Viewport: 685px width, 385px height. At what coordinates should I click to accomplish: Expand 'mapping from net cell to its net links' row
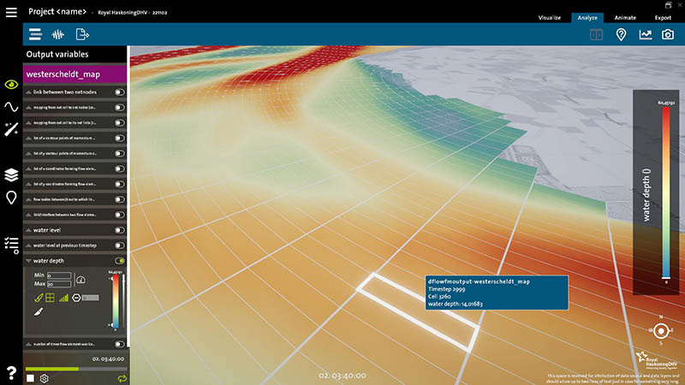tap(28, 122)
